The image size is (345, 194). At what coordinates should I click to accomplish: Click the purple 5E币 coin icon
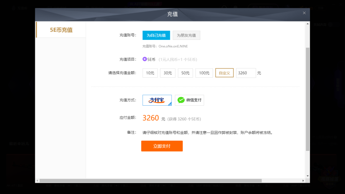(x=145, y=59)
